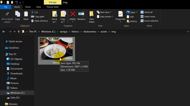This screenshot has height=106, width=190.
Task: Click the address bar folder icon
Action: (x=23, y=32)
